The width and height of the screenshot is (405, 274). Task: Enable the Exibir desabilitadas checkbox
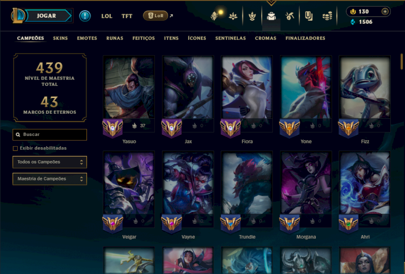[x=15, y=148]
